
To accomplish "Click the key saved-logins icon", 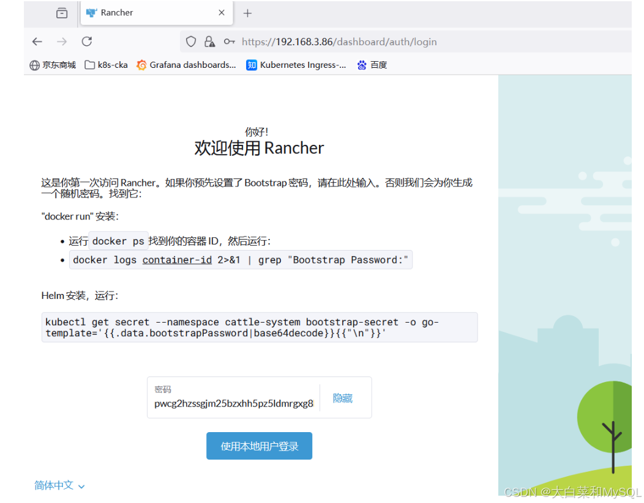I will (229, 42).
